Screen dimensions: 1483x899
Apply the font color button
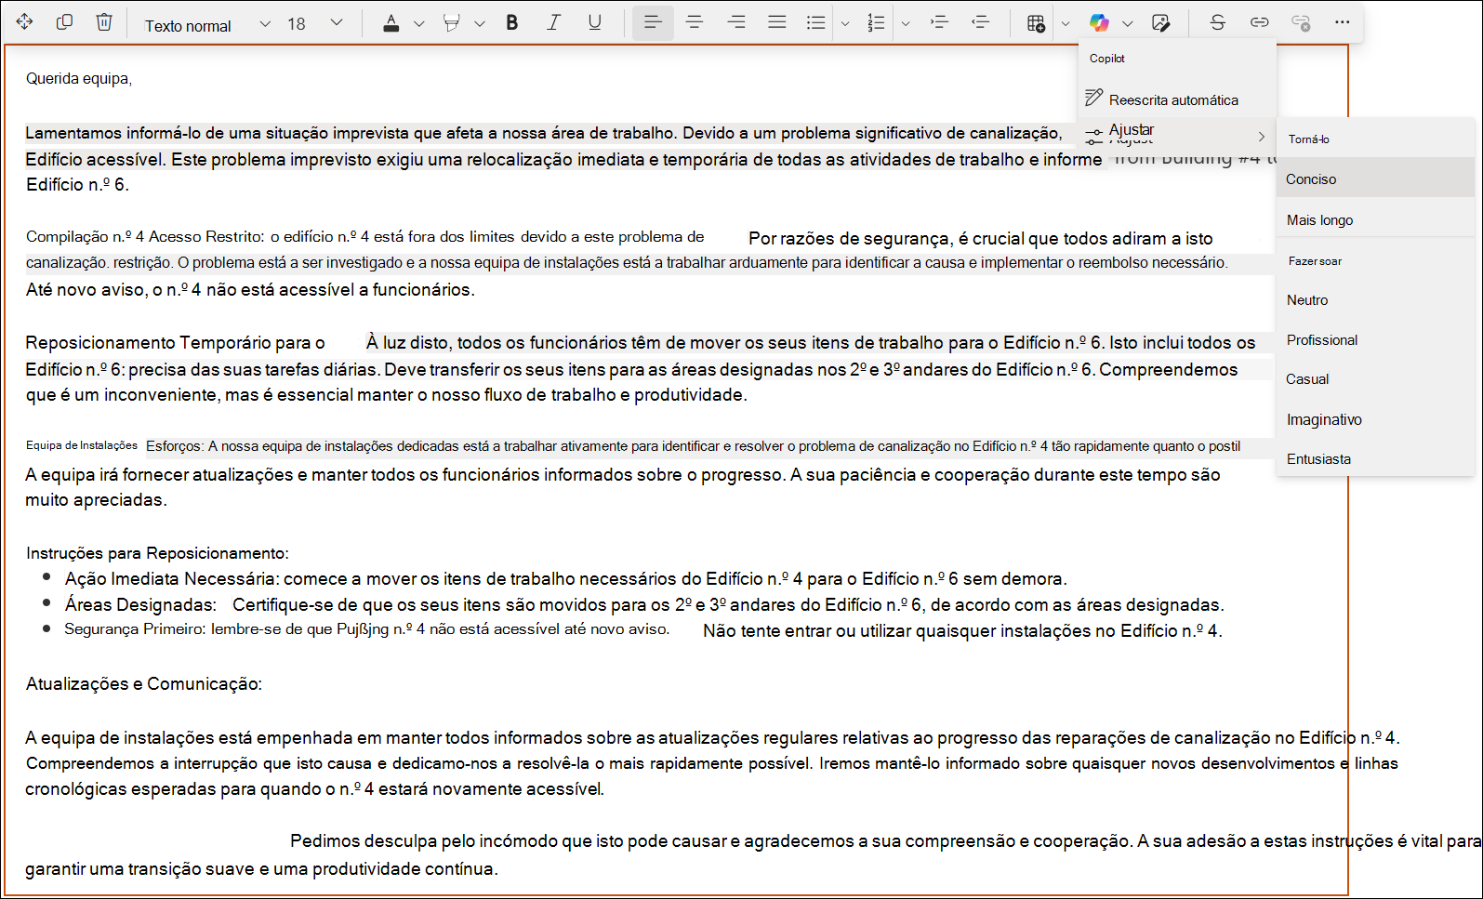[391, 23]
